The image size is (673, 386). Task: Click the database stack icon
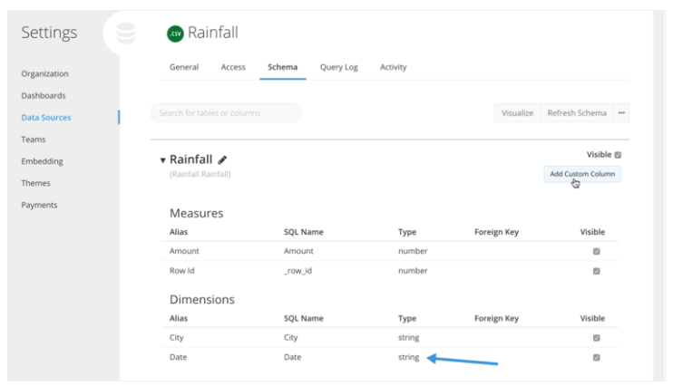[126, 34]
